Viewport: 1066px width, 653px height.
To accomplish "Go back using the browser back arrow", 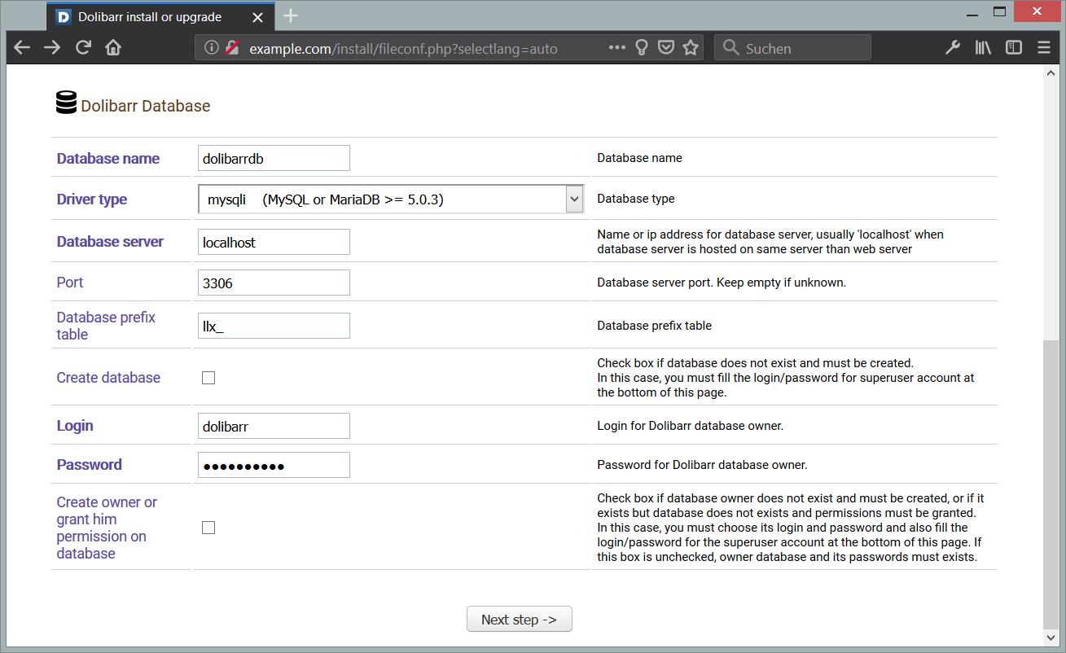I will (x=22, y=48).
